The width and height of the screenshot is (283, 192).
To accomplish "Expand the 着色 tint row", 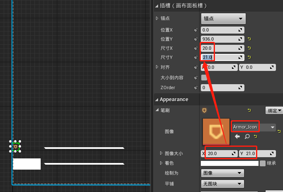I will click(x=161, y=163).
